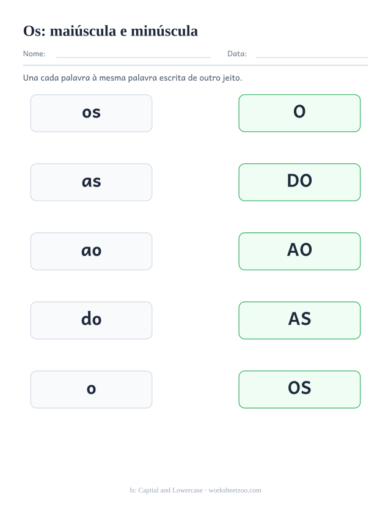Tap the lowercase 'o' word card
Screen dimensions: 391x507
pyautogui.click(x=92, y=390)
